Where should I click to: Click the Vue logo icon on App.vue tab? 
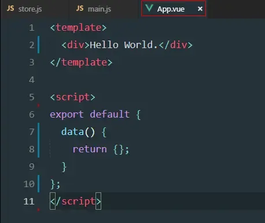[x=149, y=8]
